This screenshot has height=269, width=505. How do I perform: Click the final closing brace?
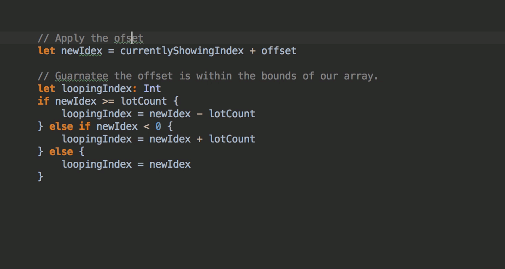[x=40, y=177]
